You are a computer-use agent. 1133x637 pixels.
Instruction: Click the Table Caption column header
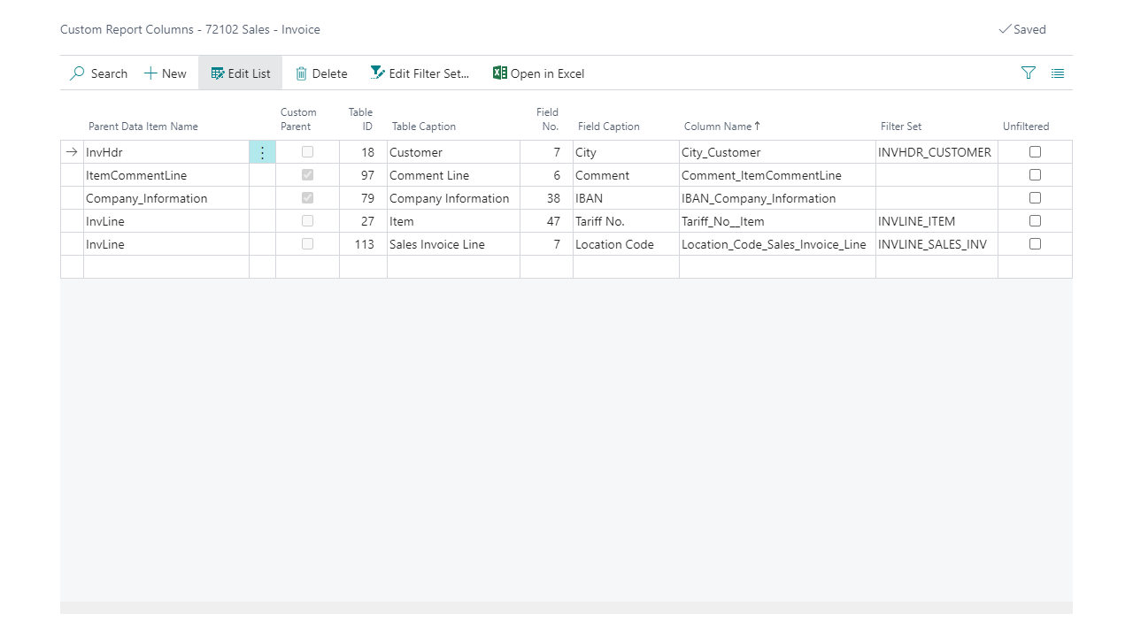click(x=423, y=127)
